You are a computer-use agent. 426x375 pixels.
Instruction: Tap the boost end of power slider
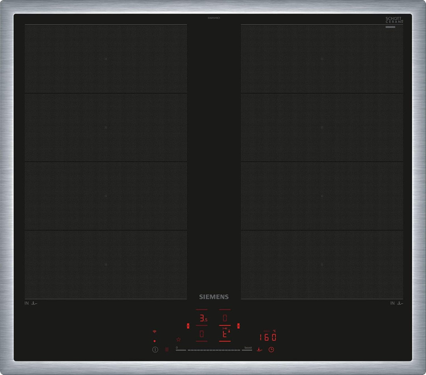248,349
